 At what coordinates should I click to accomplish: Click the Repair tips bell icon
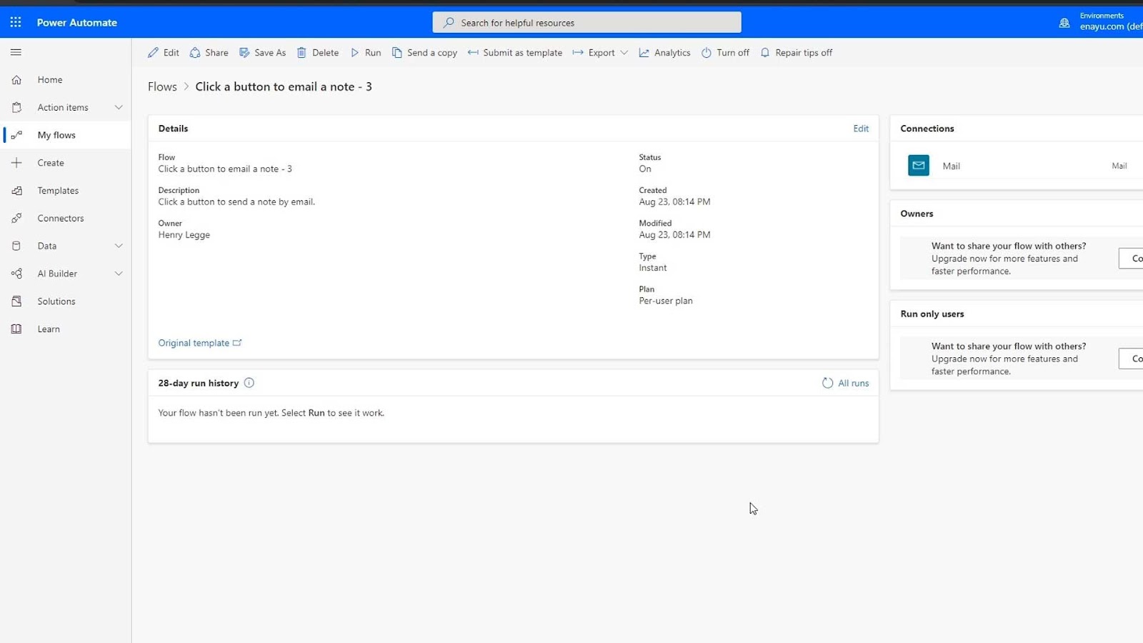pyautogui.click(x=765, y=53)
